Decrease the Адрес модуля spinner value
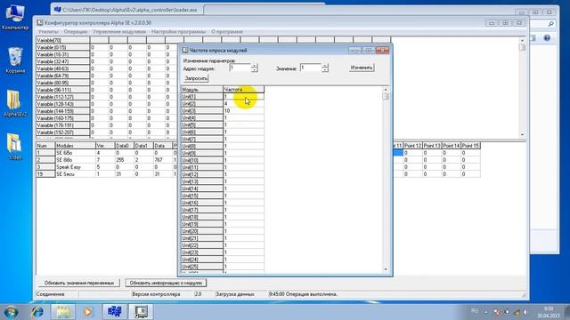570x320 pixels. pos(255,69)
